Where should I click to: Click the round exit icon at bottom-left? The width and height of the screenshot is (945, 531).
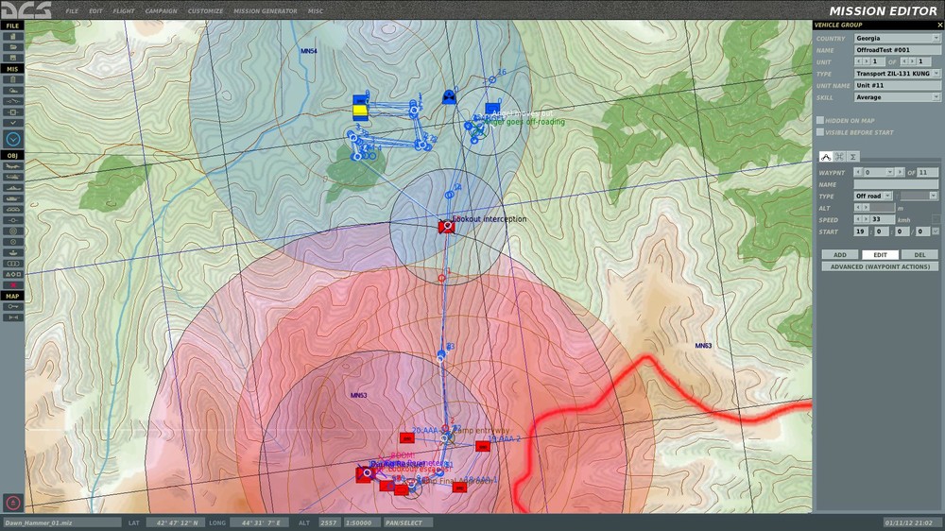[13, 503]
